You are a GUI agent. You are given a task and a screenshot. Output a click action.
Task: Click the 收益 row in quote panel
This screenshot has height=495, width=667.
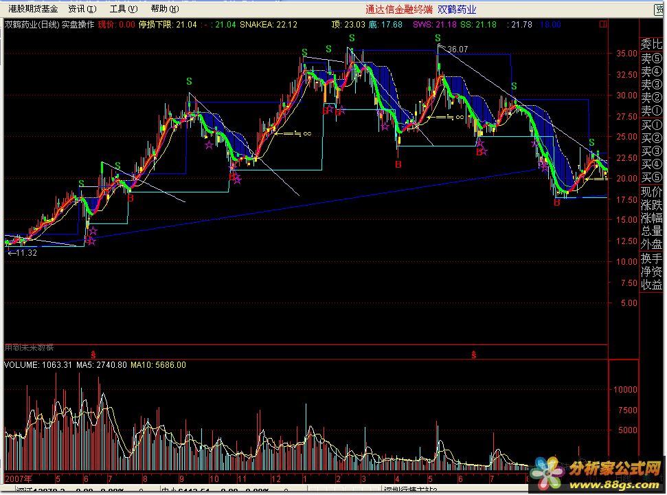(651, 285)
